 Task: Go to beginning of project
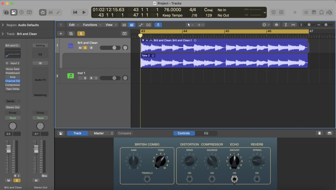[x=75, y=12]
